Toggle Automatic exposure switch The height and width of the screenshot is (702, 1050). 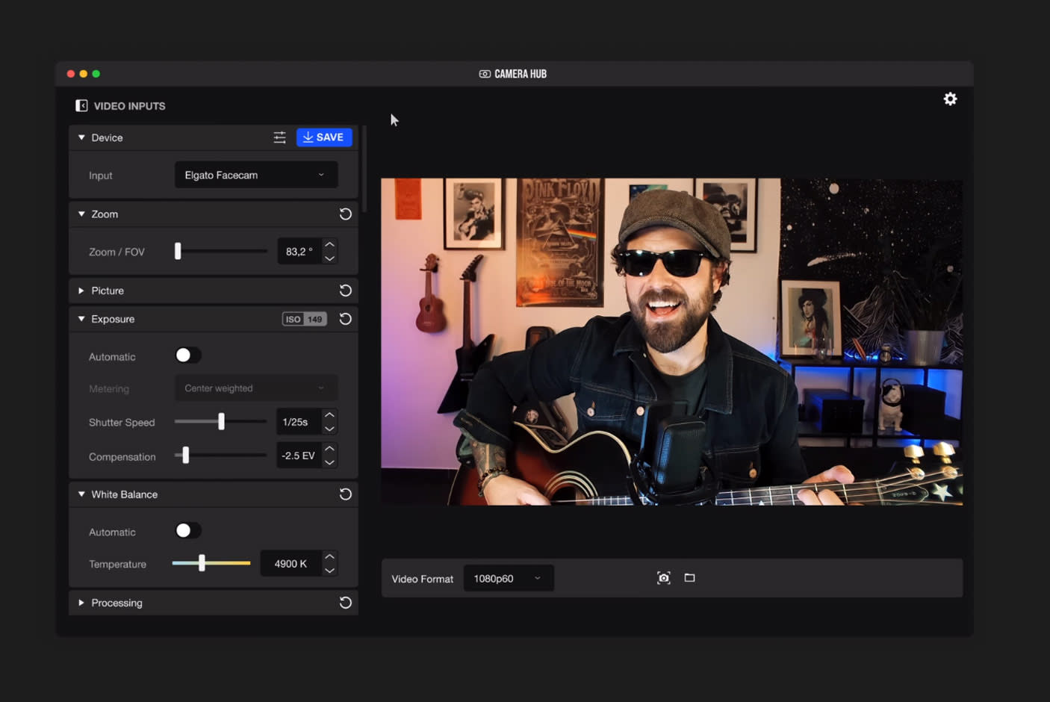[x=187, y=355]
